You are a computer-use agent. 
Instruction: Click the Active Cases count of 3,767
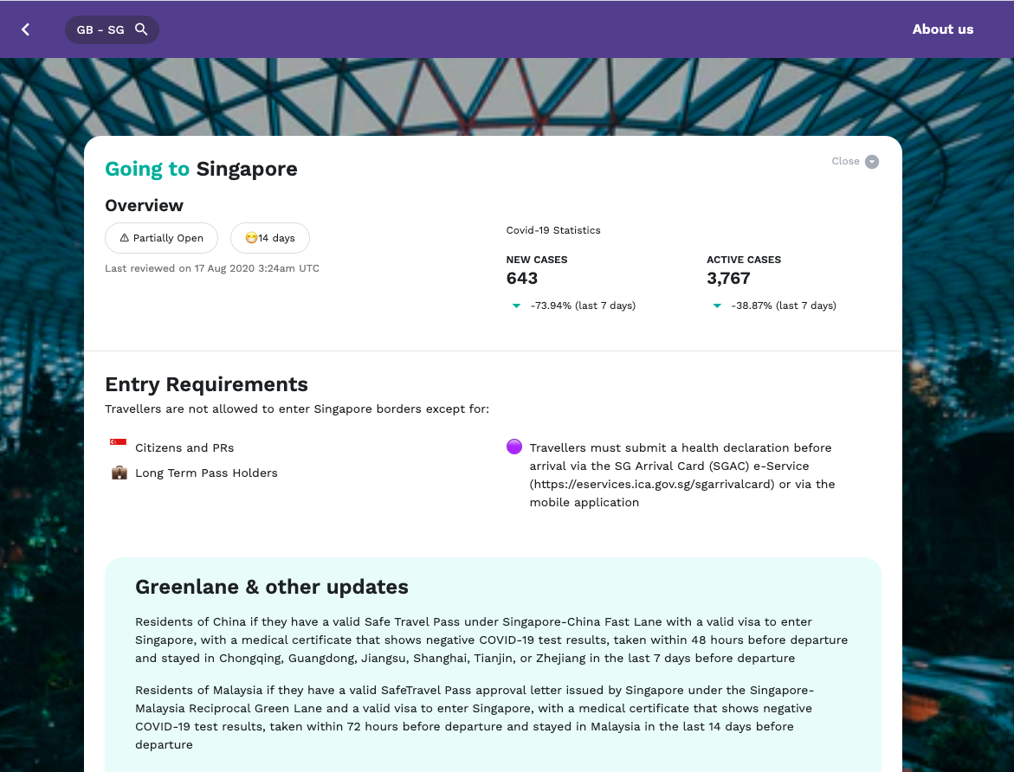tap(728, 279)
